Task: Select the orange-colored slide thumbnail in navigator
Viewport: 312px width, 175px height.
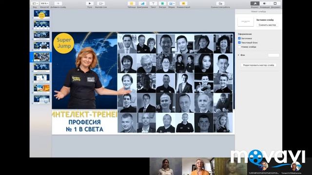Action: (41, 89)
